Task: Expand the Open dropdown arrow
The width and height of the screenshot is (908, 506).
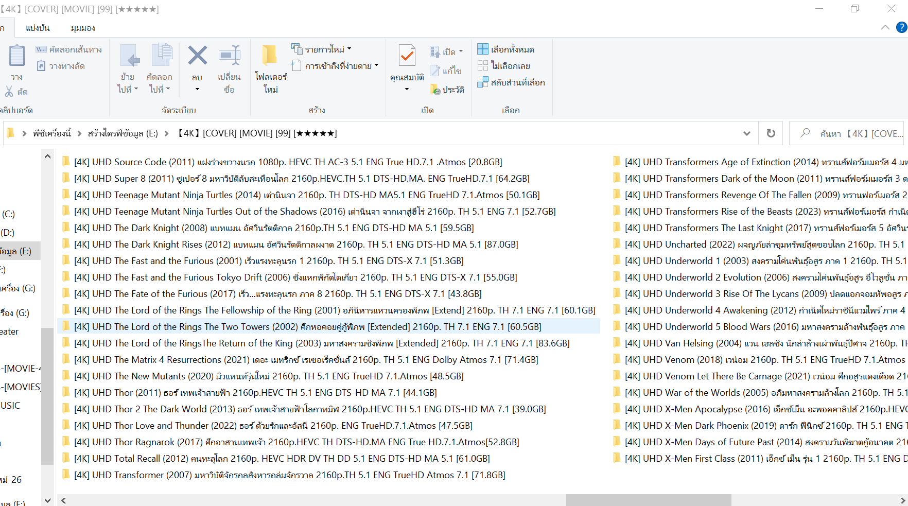Action: [x=461, y=51]
